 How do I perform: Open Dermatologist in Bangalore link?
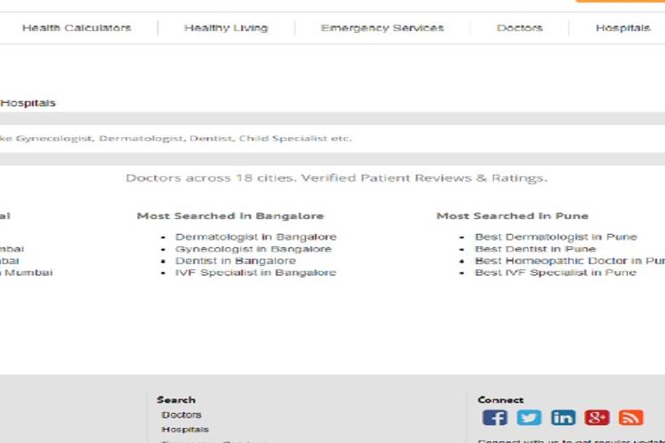click(255, 237)
